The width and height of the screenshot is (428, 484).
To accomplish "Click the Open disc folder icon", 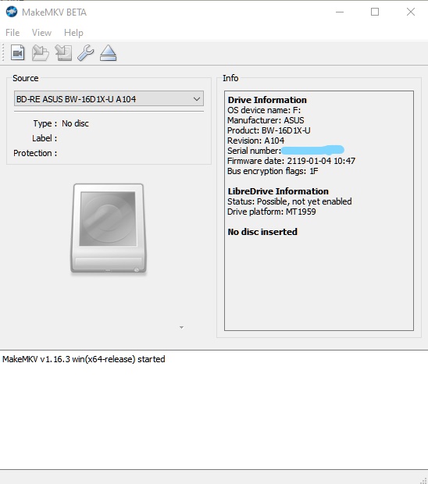I will (x=41, y=53).
